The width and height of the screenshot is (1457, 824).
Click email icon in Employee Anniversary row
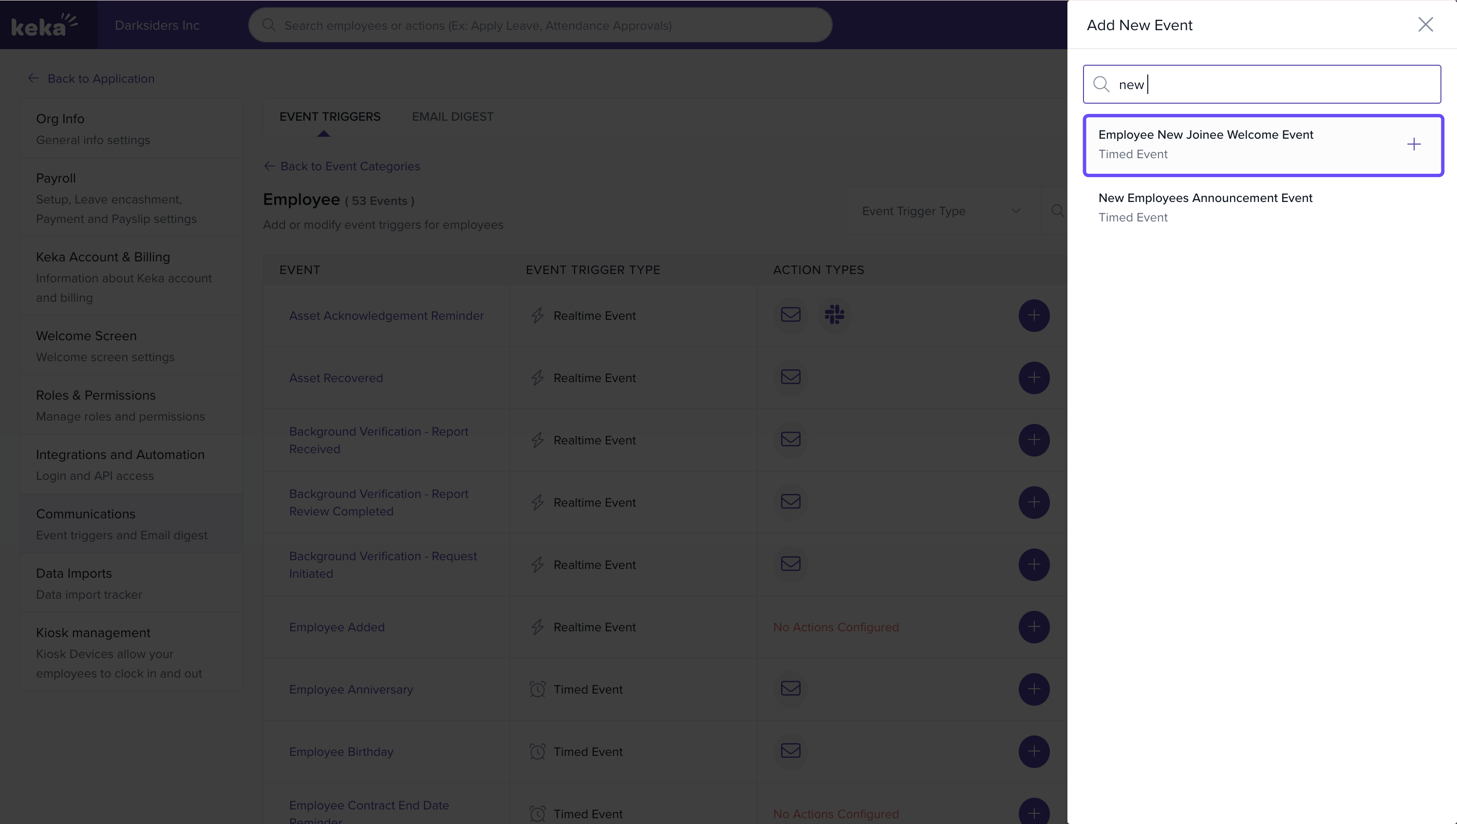tap(790, 688)
